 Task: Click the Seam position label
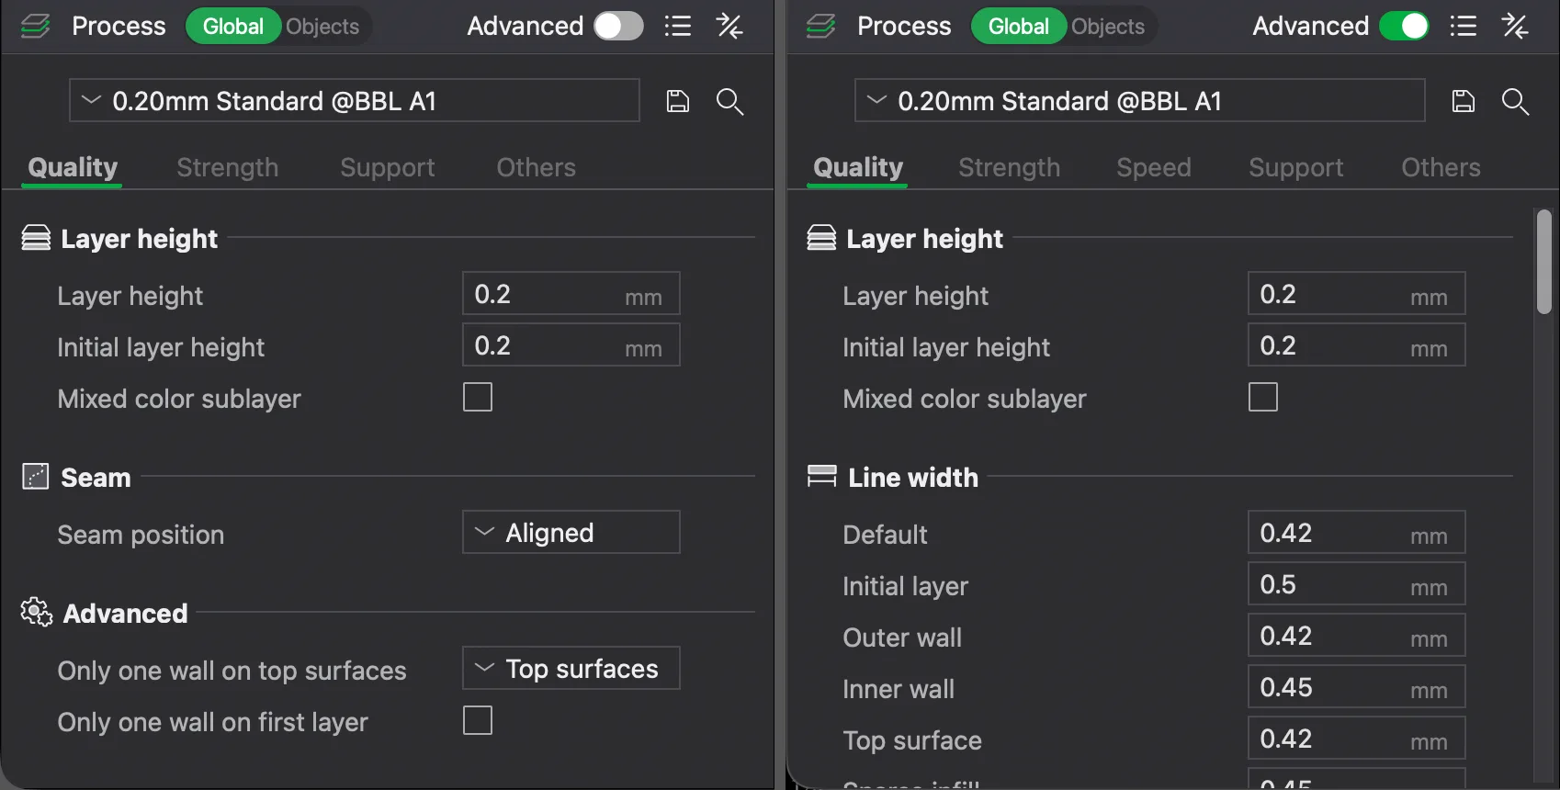[141, 535]
